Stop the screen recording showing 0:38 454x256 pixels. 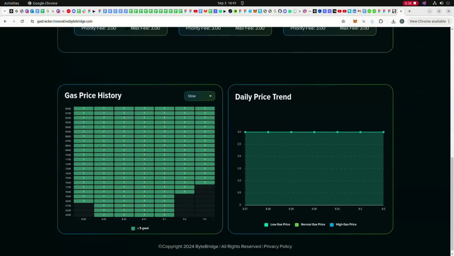(410, 3)
